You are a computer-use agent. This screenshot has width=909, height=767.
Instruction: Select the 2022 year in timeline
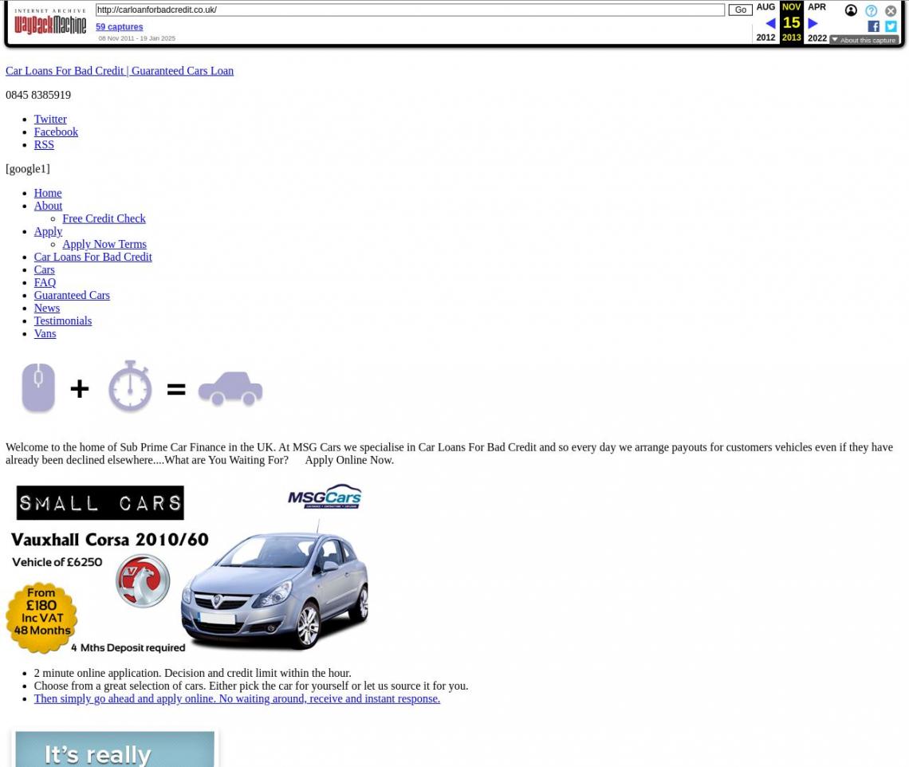coord(817,37)
